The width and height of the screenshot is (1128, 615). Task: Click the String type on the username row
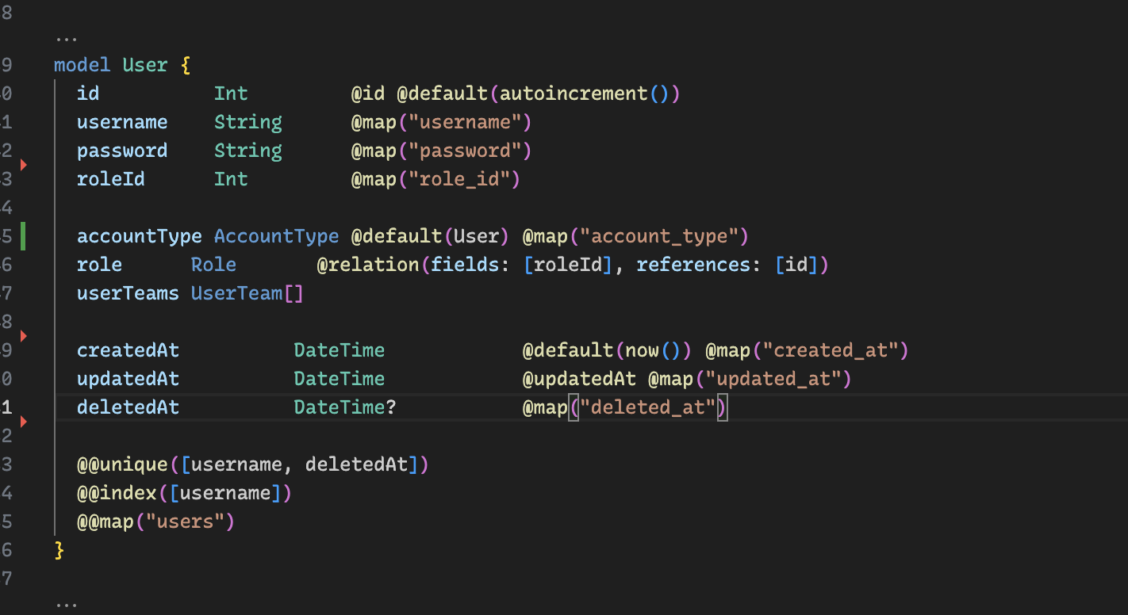[x=248, y=122]
